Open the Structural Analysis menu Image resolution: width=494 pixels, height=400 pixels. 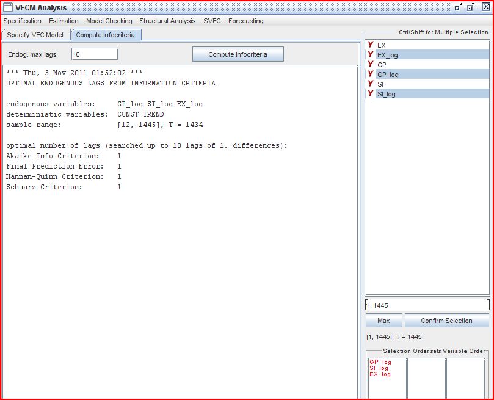coord(167,21)
